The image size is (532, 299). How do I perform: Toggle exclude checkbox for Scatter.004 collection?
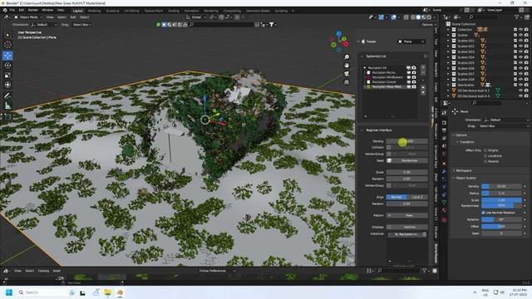coord(515,57)
